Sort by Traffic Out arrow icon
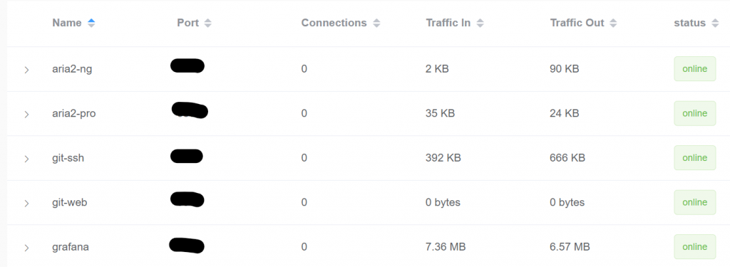 pyautogui.click(x=614, y=23)
